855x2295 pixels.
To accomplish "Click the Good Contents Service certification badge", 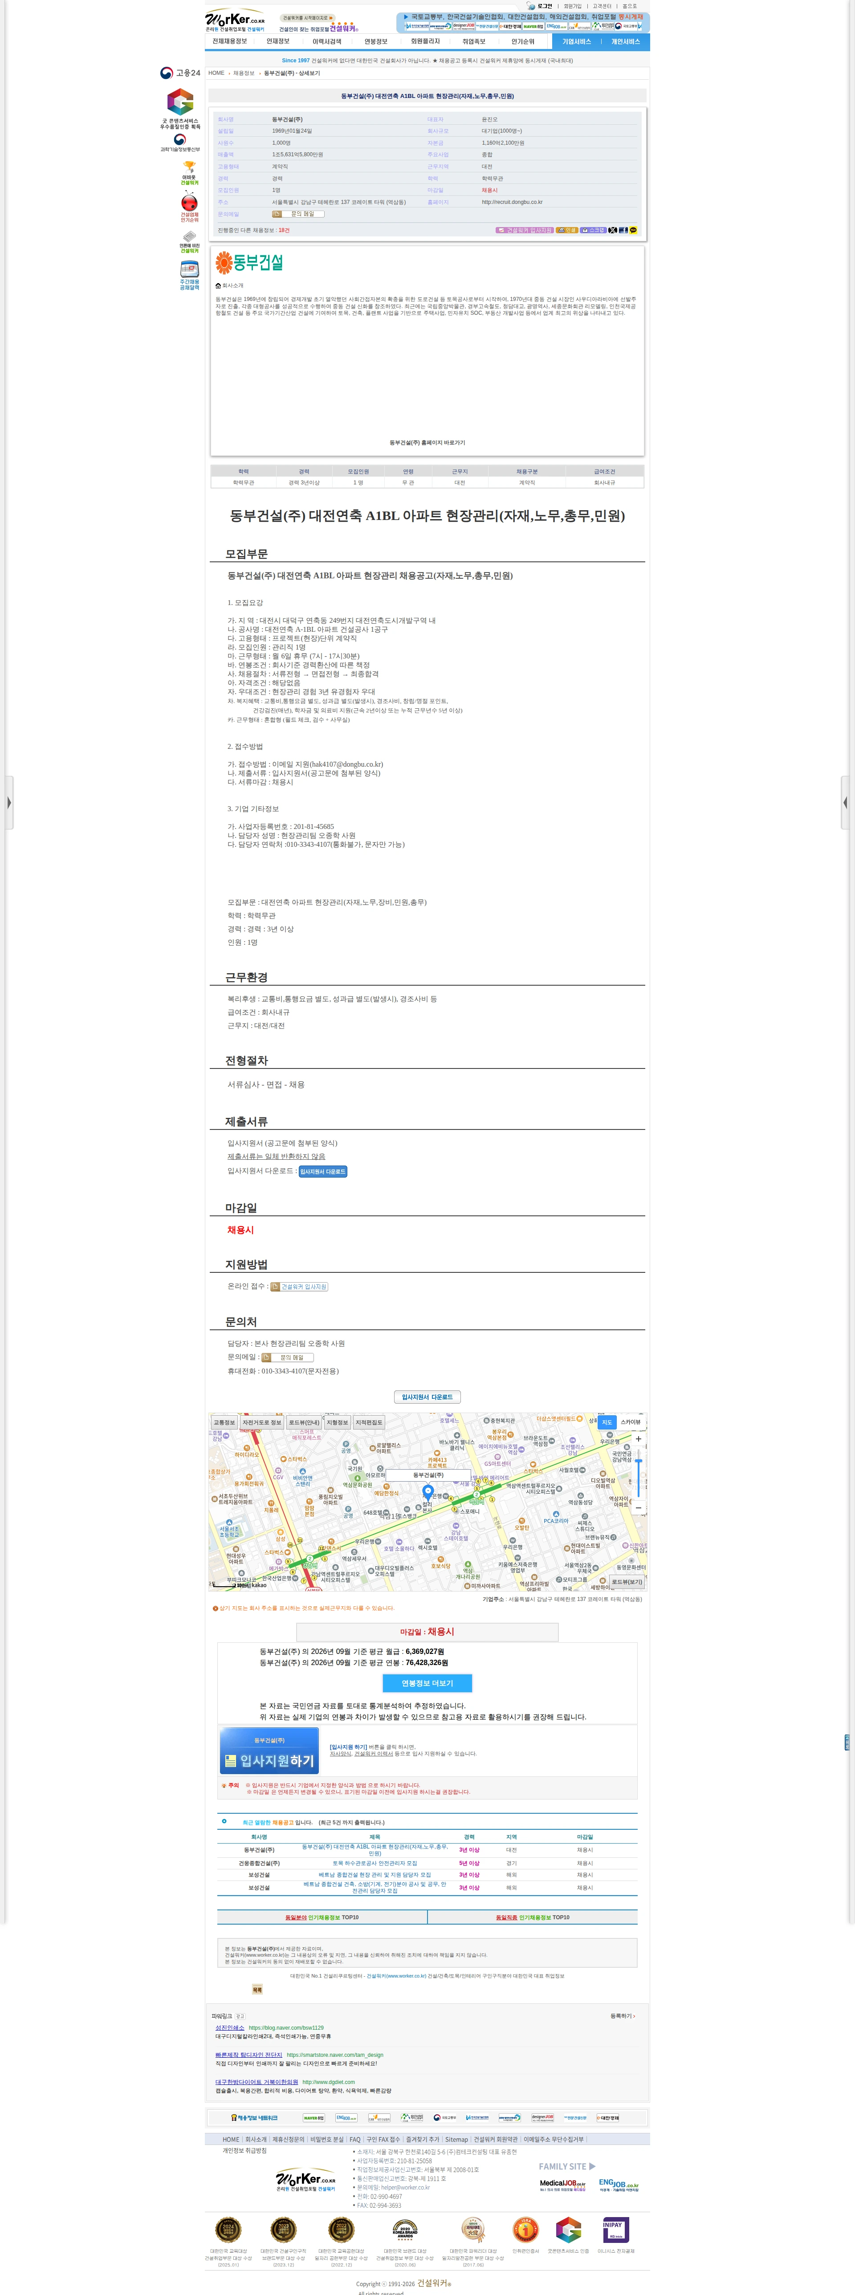I will (180, 109).
